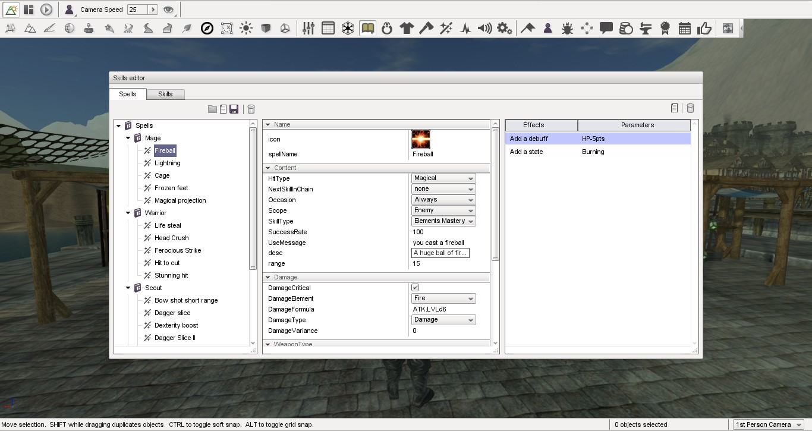Viewport: 812px width, 431px height.
Task: Switch to the Skills tab
Action: click(x=165, y=94)
